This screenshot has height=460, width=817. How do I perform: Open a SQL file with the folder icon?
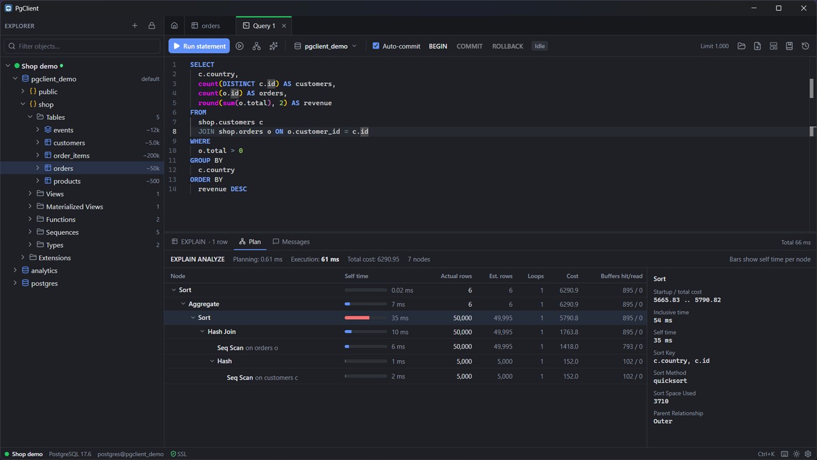pyautogui.click(x=742, y=46)
